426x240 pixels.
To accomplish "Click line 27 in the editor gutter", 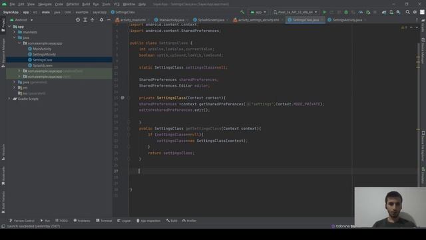I will point(116,171).
